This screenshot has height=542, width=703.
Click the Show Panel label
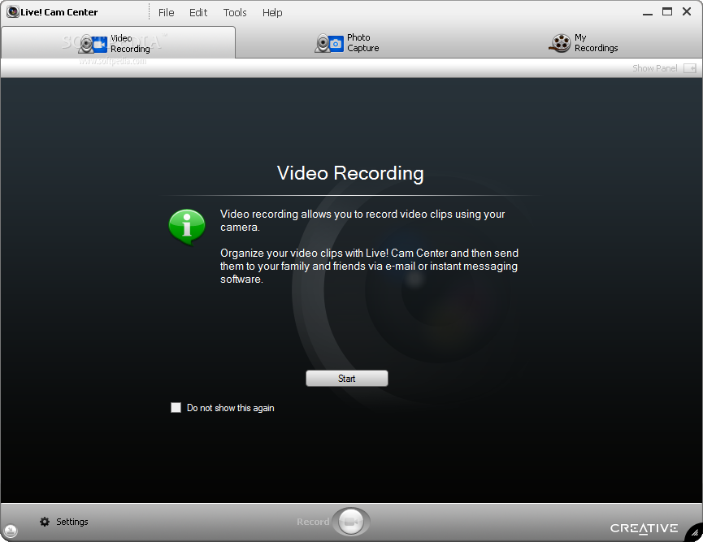(x=654, y=68)
